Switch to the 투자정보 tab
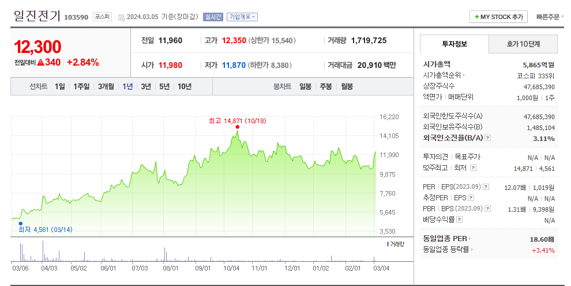 point(454,44)
